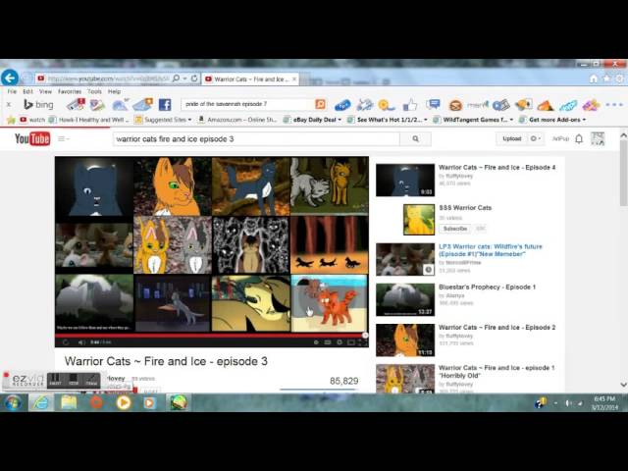Refresh the page using the address bar icon
Screen dimensions: 628x471
194,78
